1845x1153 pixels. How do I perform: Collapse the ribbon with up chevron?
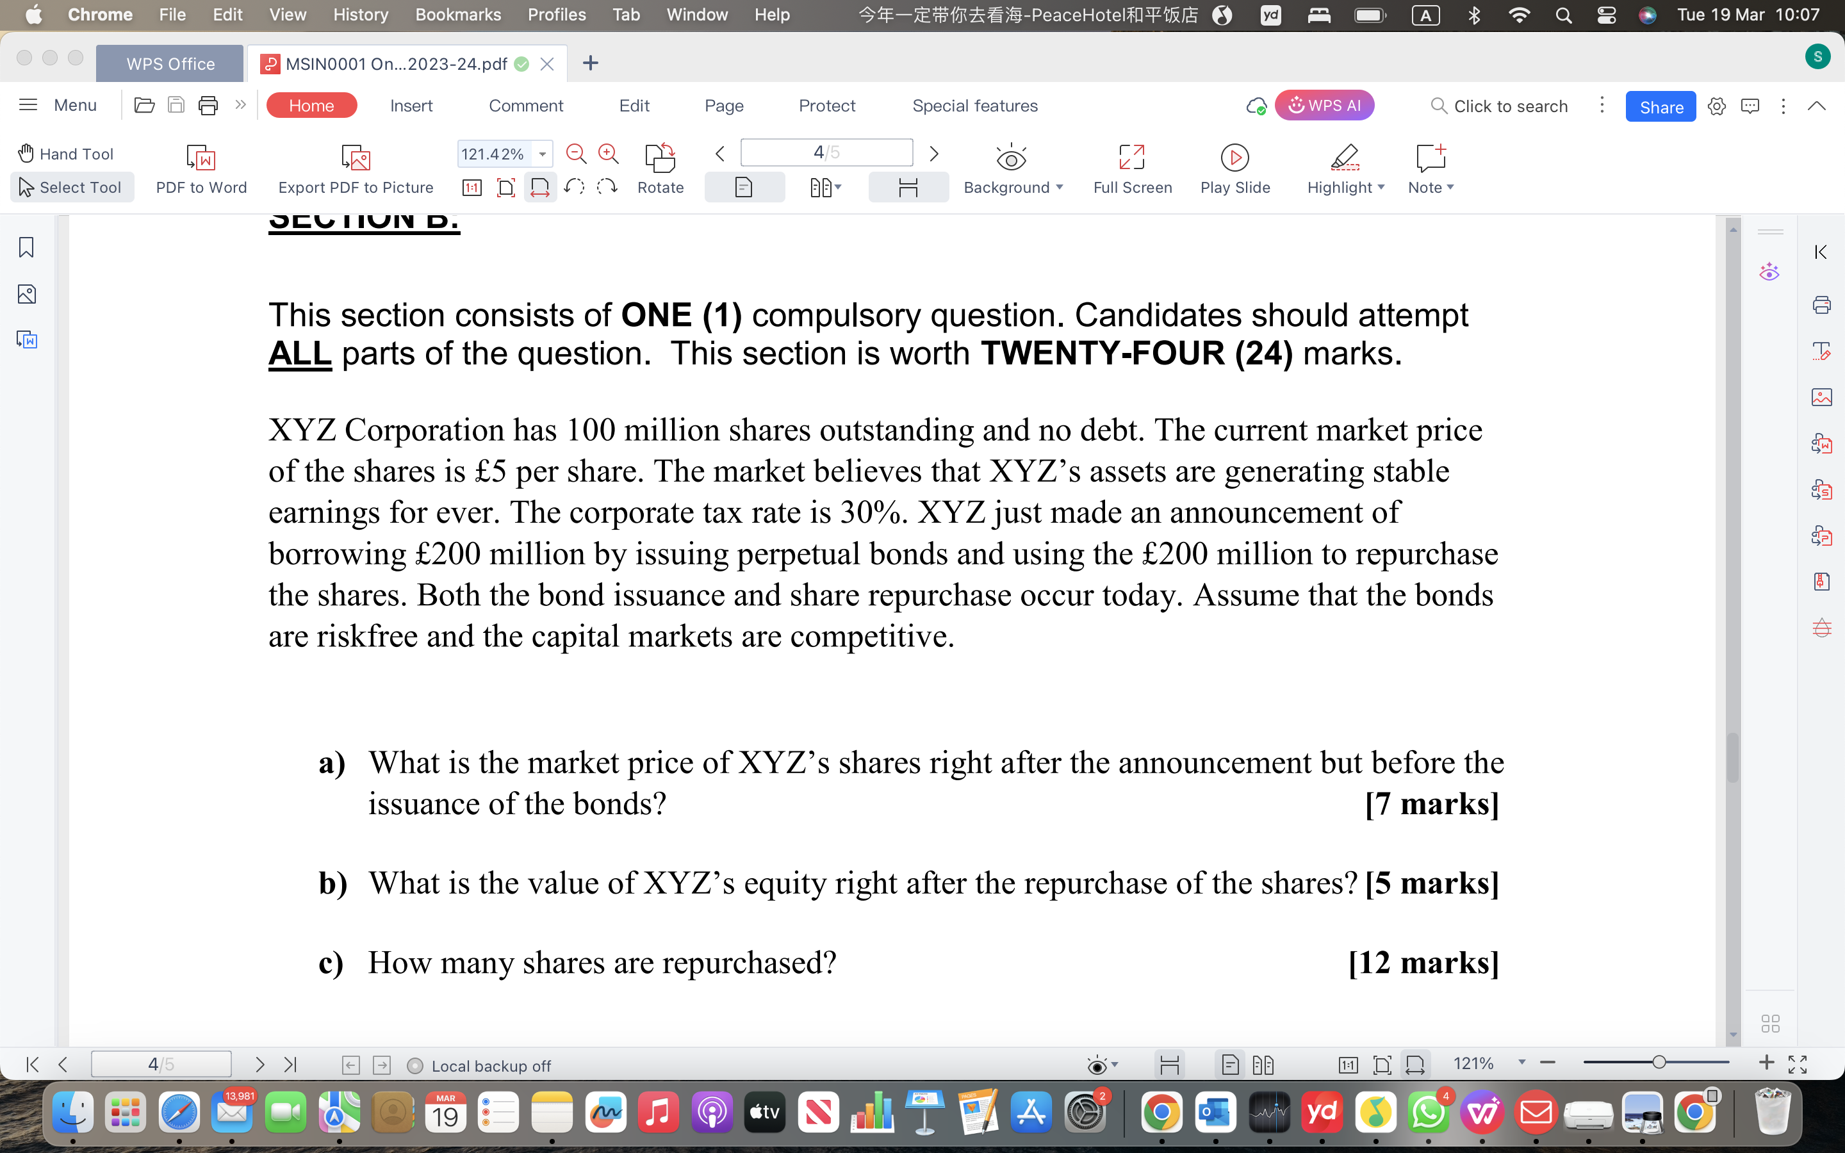point(1817,106)
